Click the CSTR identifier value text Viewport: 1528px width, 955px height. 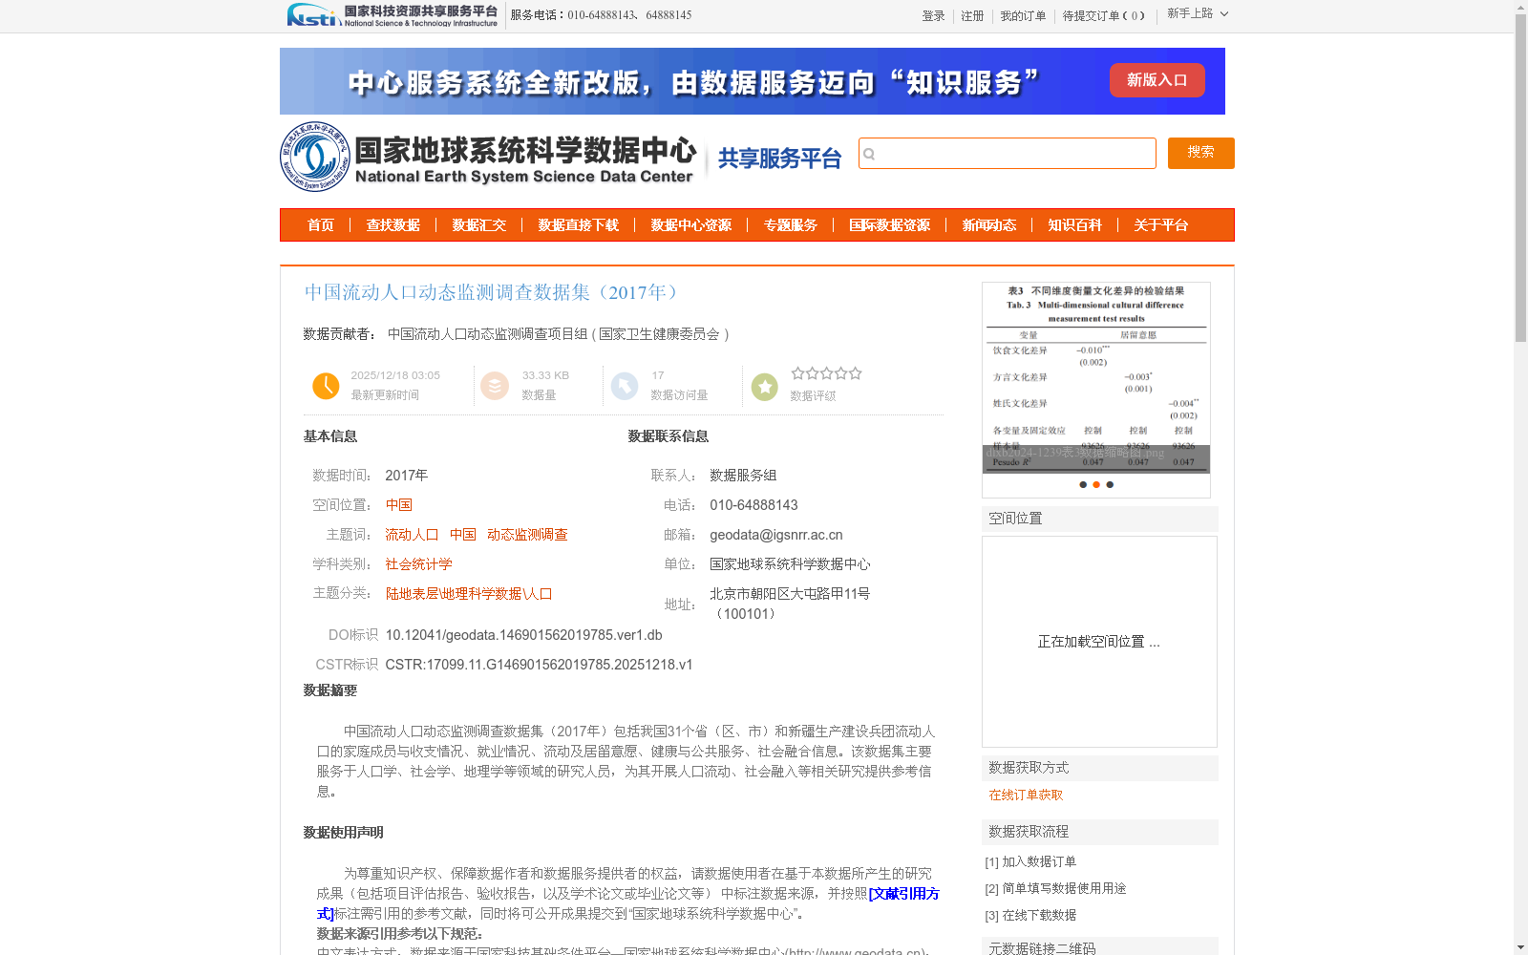(540, 665)
